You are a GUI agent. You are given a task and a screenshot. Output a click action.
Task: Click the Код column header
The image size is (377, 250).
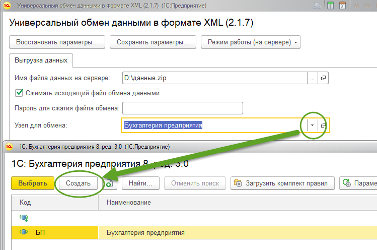click(x=55, y=202)
